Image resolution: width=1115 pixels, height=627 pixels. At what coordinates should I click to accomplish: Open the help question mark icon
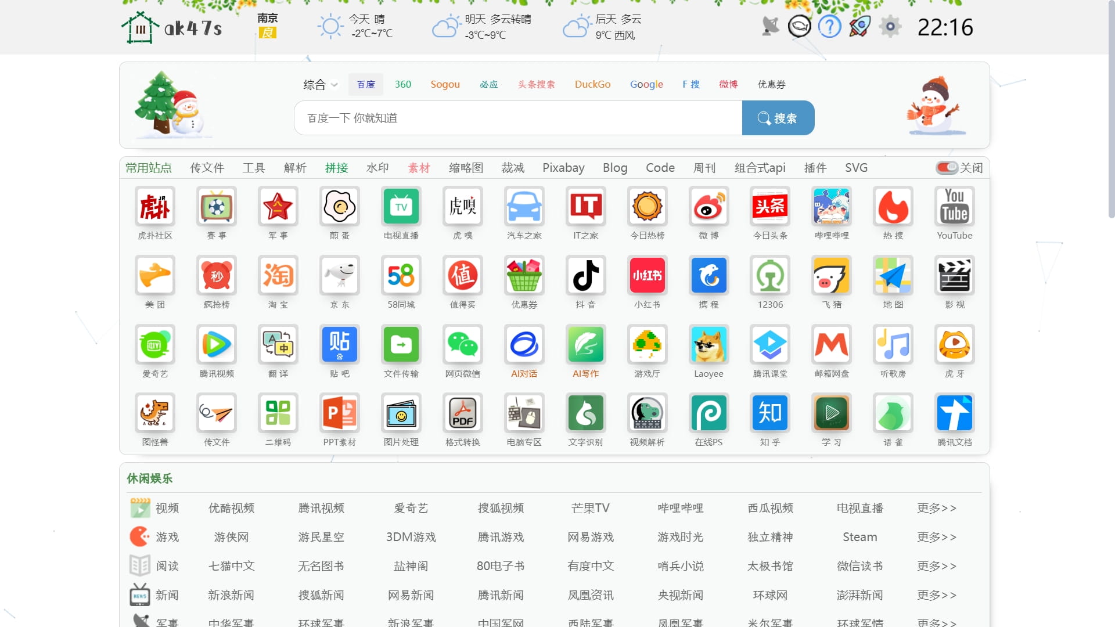[829, 27]
